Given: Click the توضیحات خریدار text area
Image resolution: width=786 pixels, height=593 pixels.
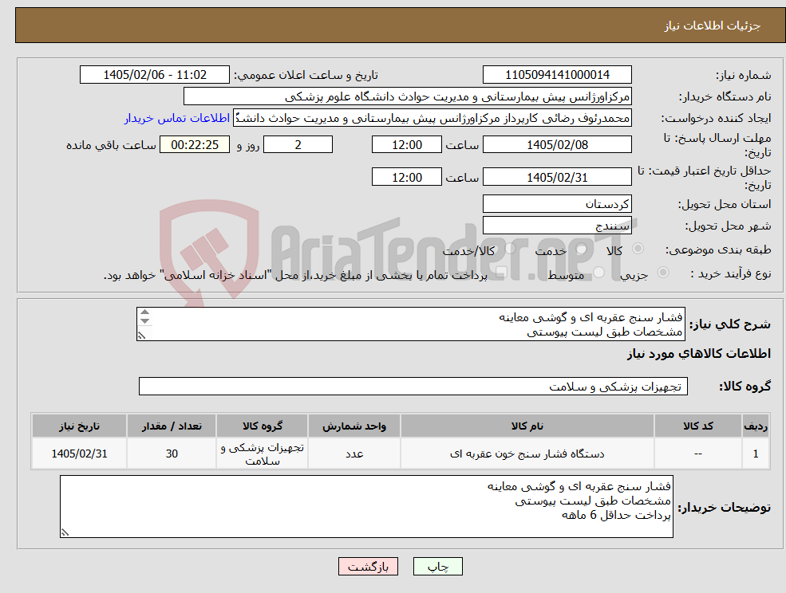Looking at the screenshot, I should tap(366, 506).
